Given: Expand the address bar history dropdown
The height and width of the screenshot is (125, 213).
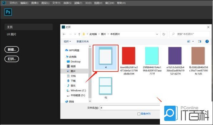Looking at the screenshot, I should pyautogui.click(x=157, y=34).
